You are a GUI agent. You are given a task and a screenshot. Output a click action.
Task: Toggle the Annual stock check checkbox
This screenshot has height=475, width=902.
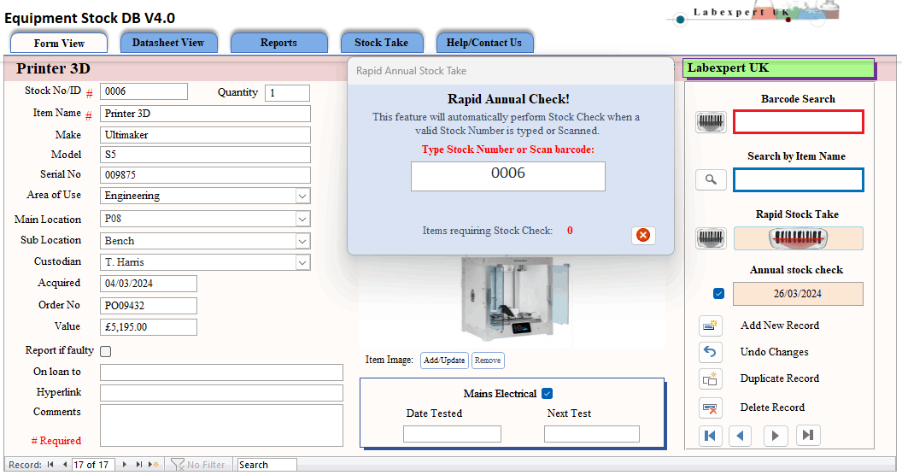coord(718,294)
